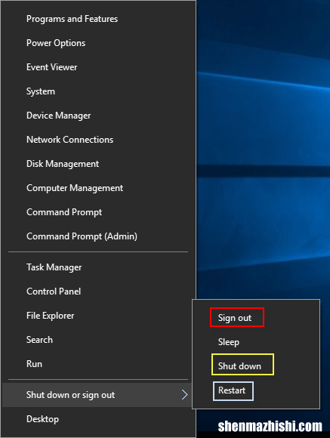This screenshot has height=438, width=330.
Task: Launch Task Manager
Action: [x=98, y=267]
